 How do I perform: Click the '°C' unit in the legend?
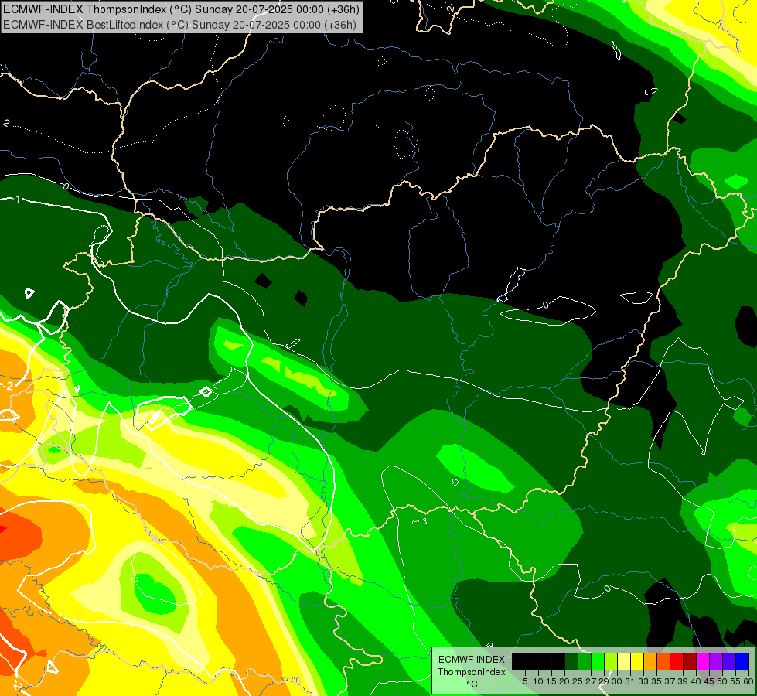click(472, 684)
